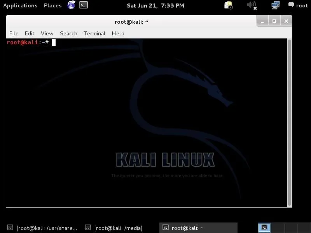
Task: Unmute the volume speaker icon
Action: coord(252,5)
